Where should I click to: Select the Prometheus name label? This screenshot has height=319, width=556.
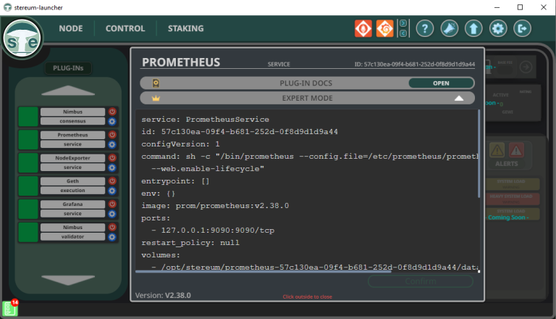[x=72, y=135]
